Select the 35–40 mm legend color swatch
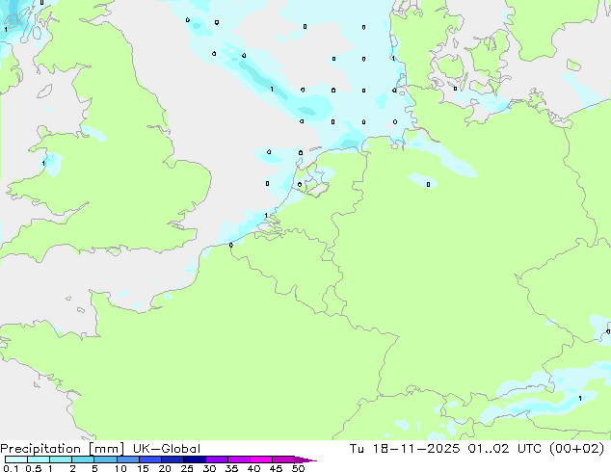Image resolution: width=611 pixels, height=472 pixels. [x=239, y=459]
